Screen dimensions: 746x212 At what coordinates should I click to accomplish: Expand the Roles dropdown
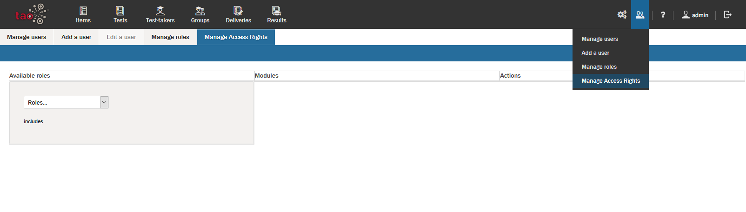click(66, 102)
